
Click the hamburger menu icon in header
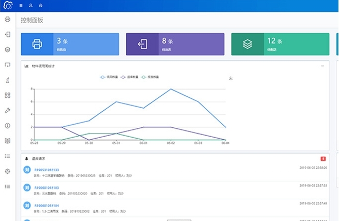coord(21,5)
